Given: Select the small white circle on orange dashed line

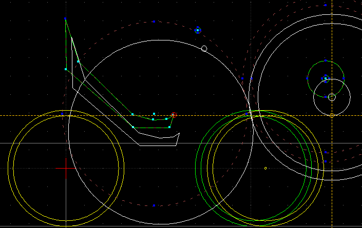Looking at the screenshot, I should [332, 97].
